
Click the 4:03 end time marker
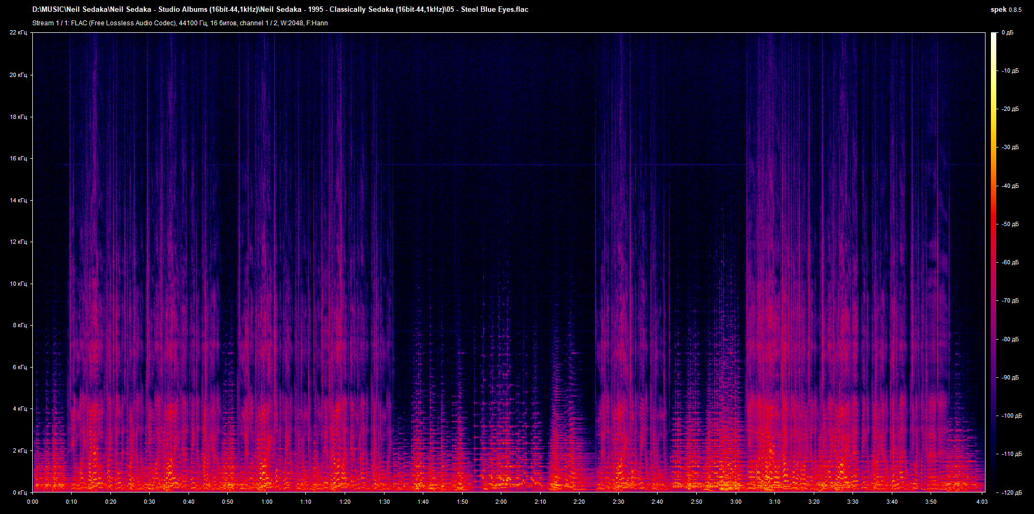click(982, 502)
